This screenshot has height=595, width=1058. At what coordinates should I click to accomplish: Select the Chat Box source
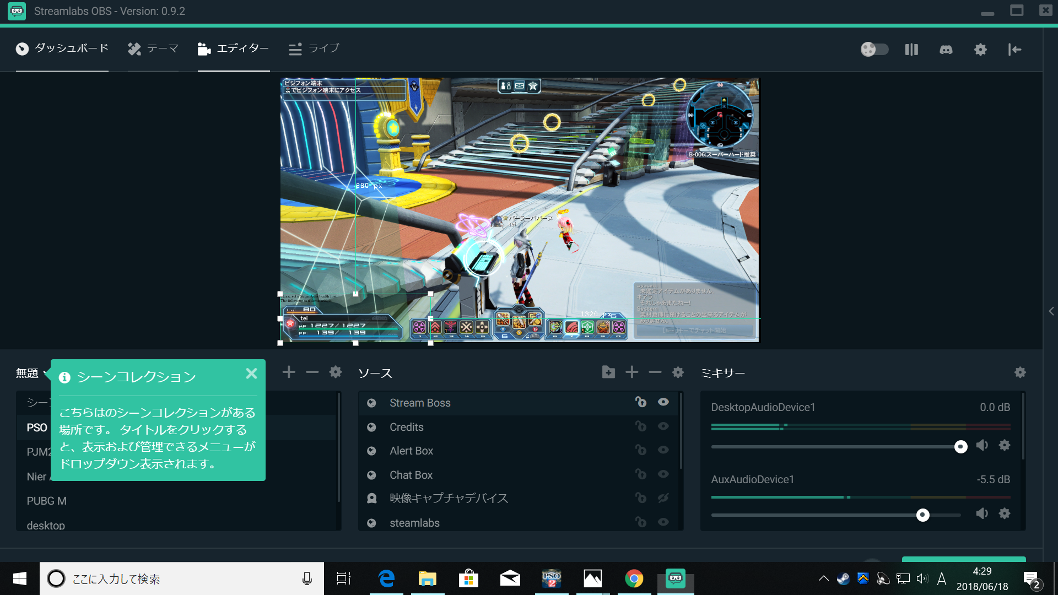519,475
